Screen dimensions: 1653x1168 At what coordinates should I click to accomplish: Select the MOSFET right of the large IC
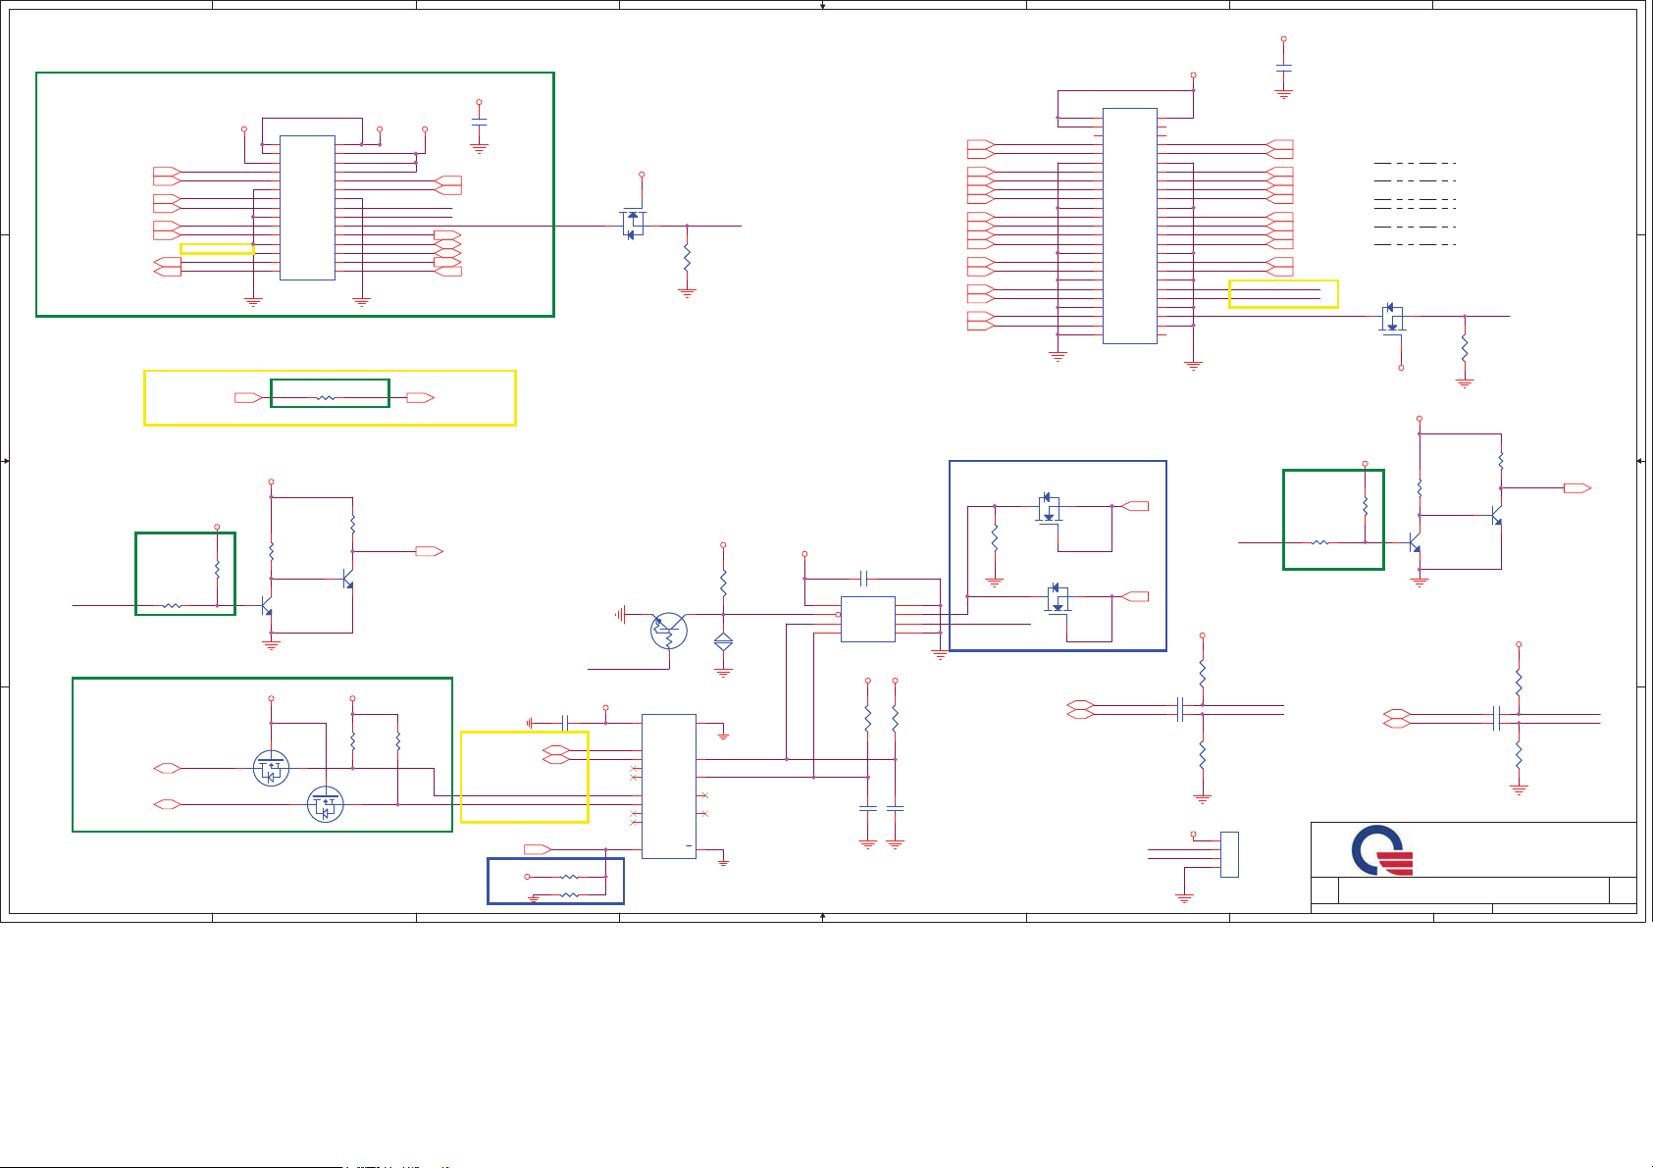1391,319
